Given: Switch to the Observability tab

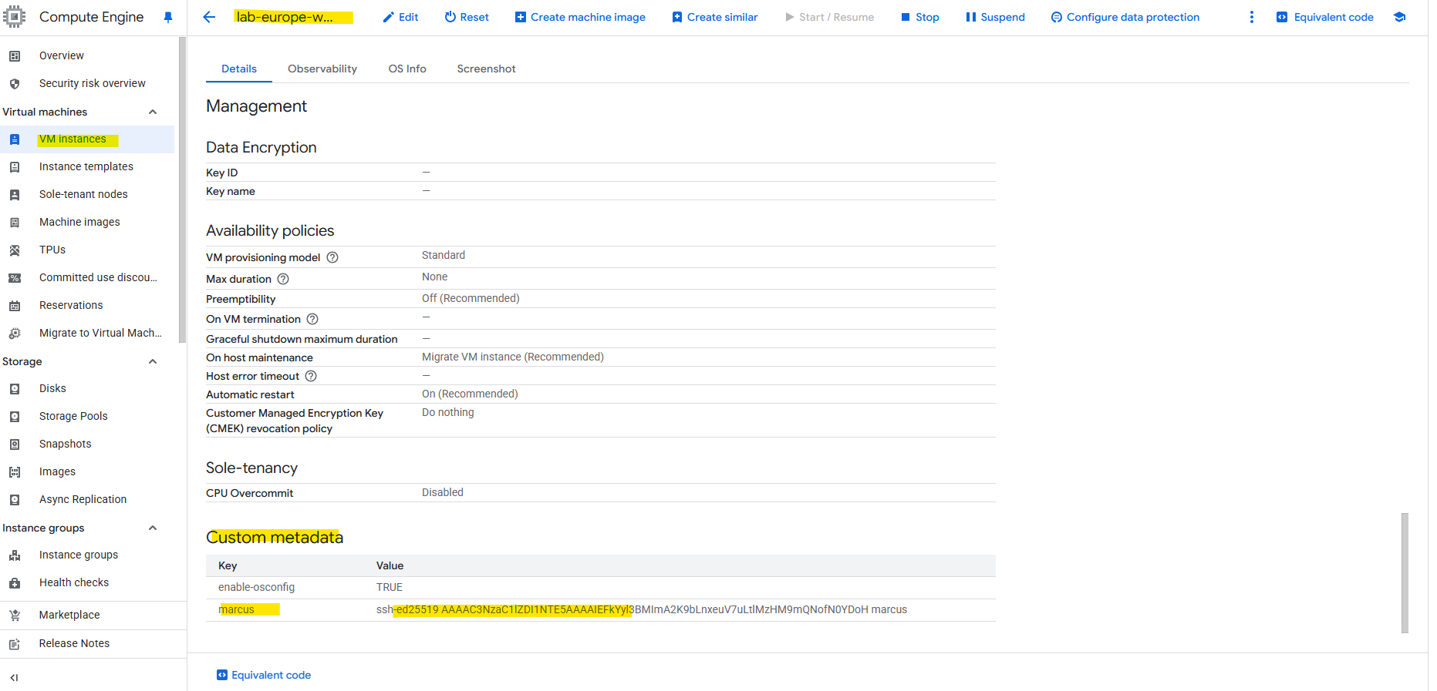Looking at the screenshot, I should [322, 69].
